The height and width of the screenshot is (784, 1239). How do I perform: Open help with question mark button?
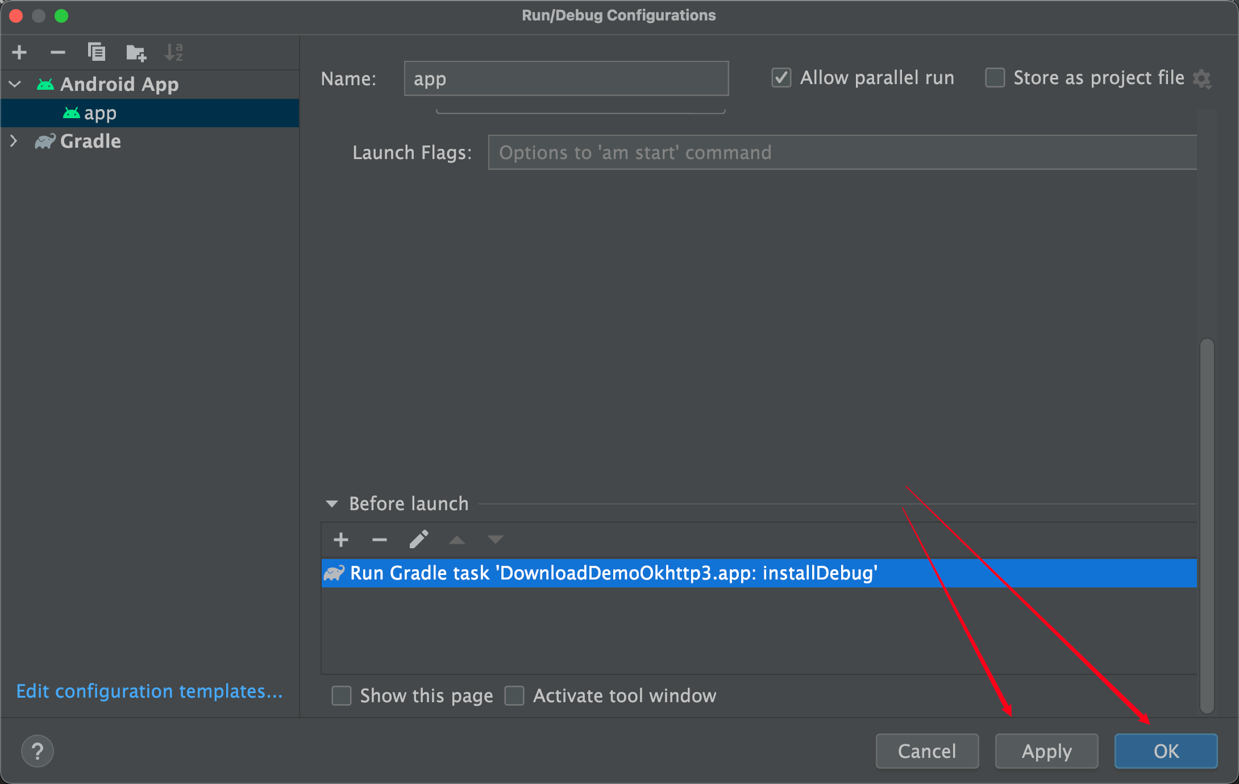[38, 751]
